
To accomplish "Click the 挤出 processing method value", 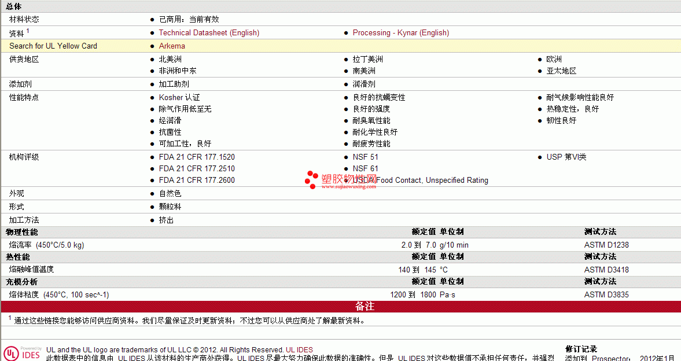I will 166,220.
